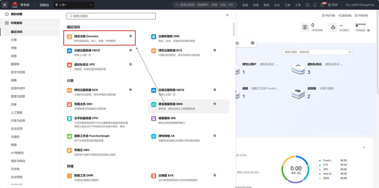Toggle the star for 弹性云服务器 ECS under 最近访问

[x=215, y=50]
